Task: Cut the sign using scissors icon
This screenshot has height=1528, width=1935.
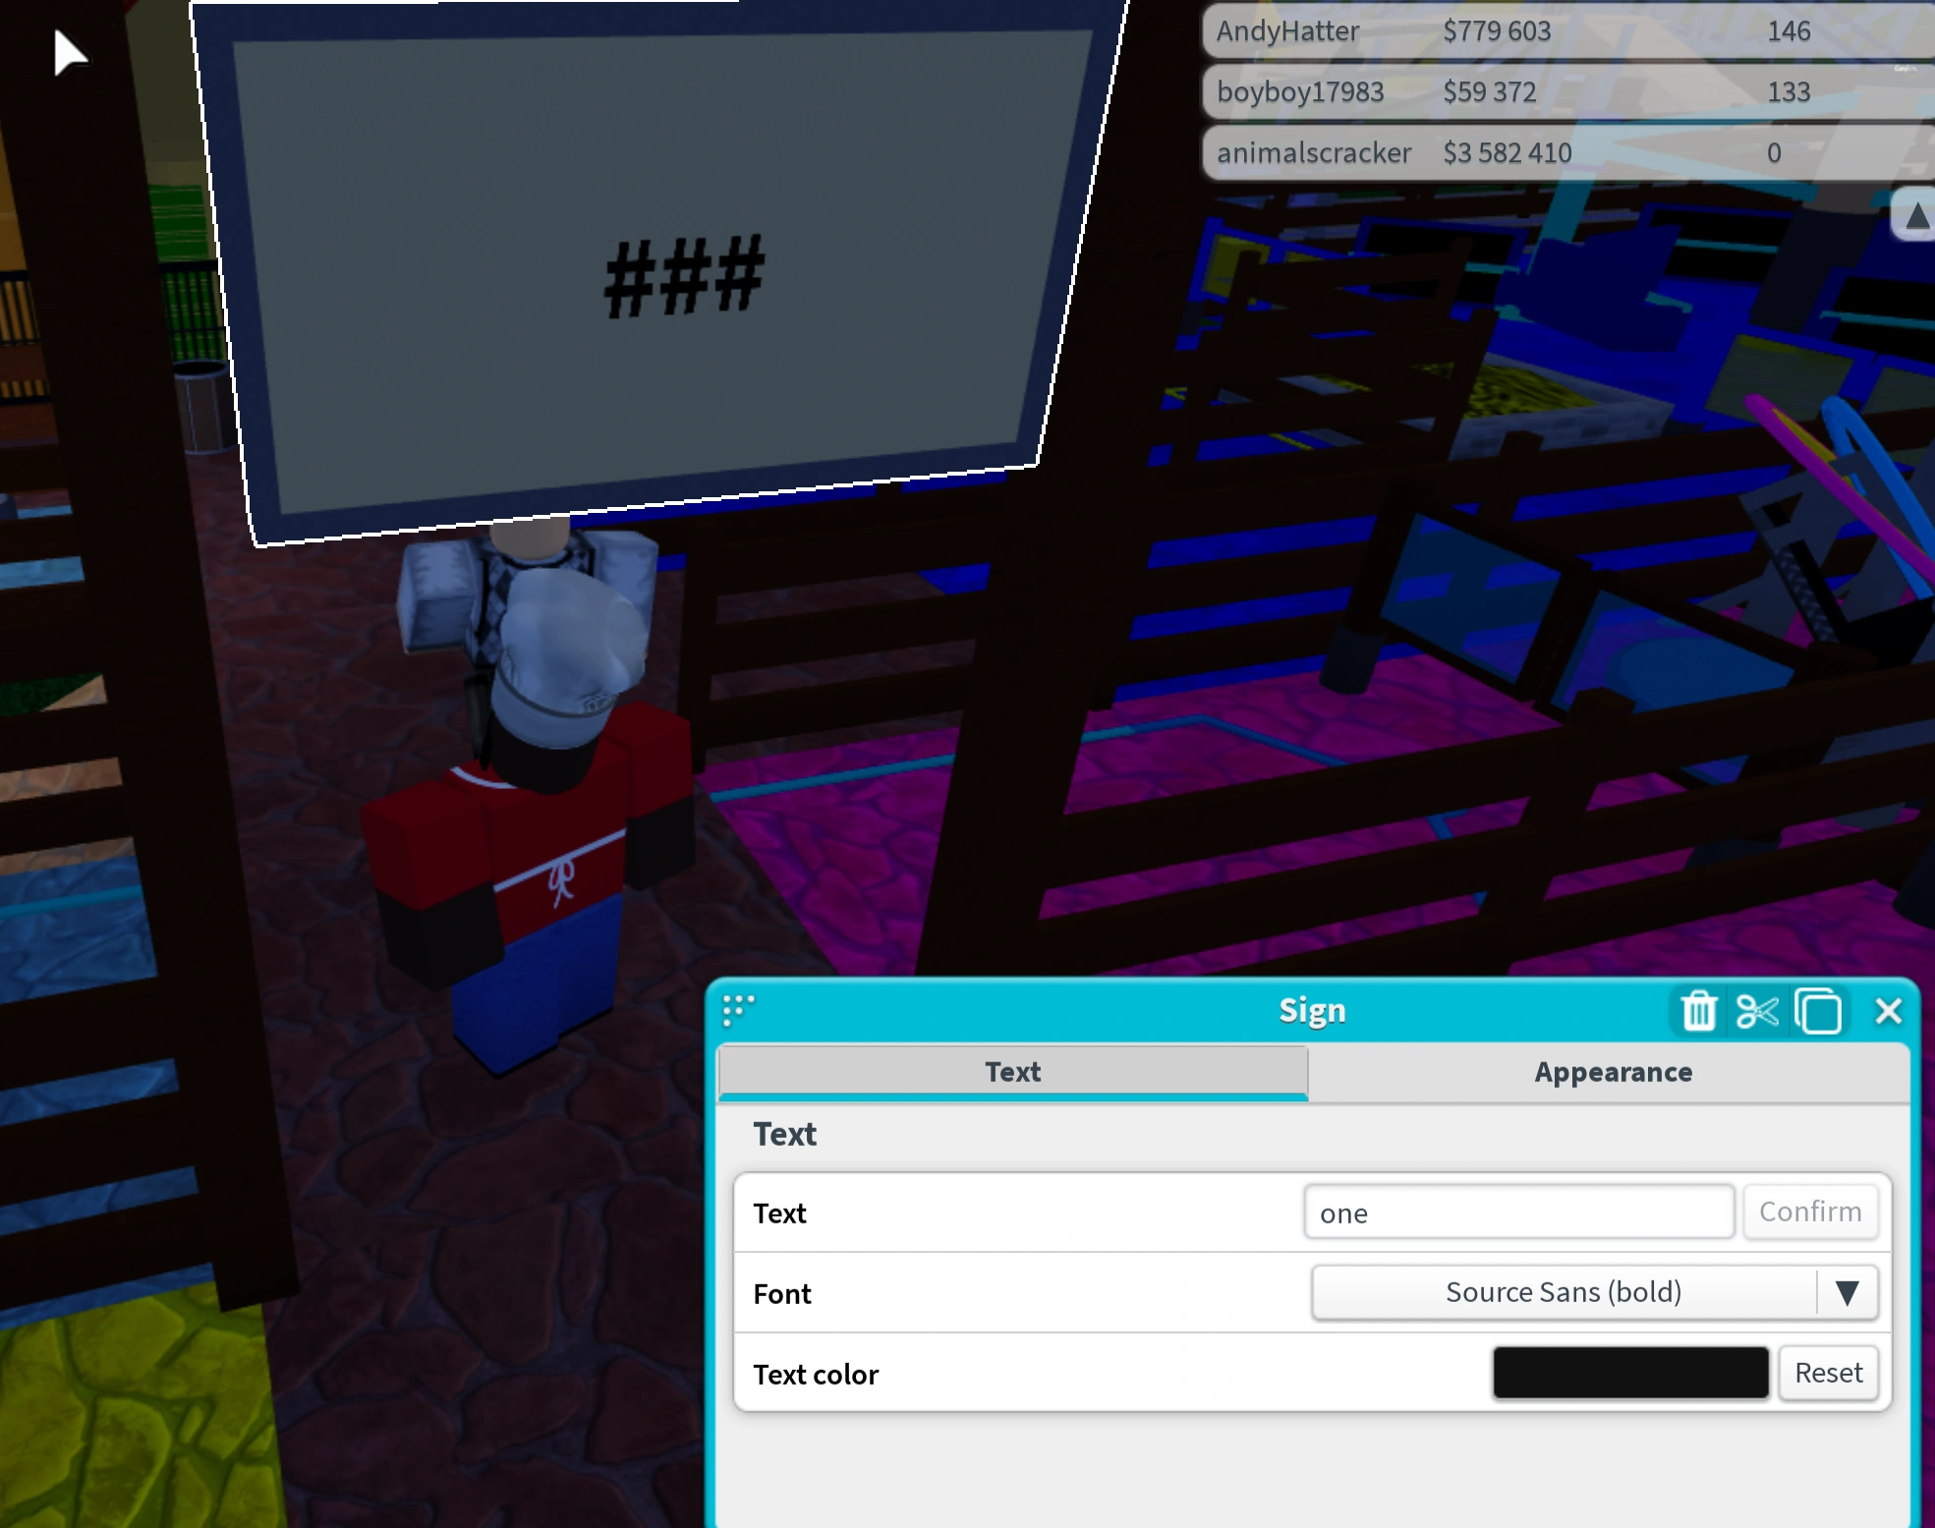Action: coord(1757,1011)
